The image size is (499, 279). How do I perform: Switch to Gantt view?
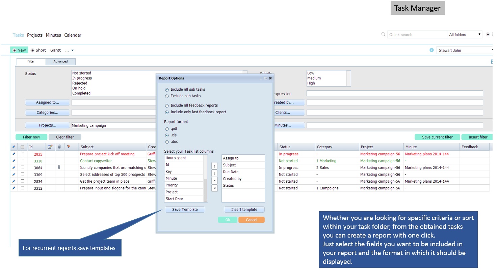pos(56,50)
